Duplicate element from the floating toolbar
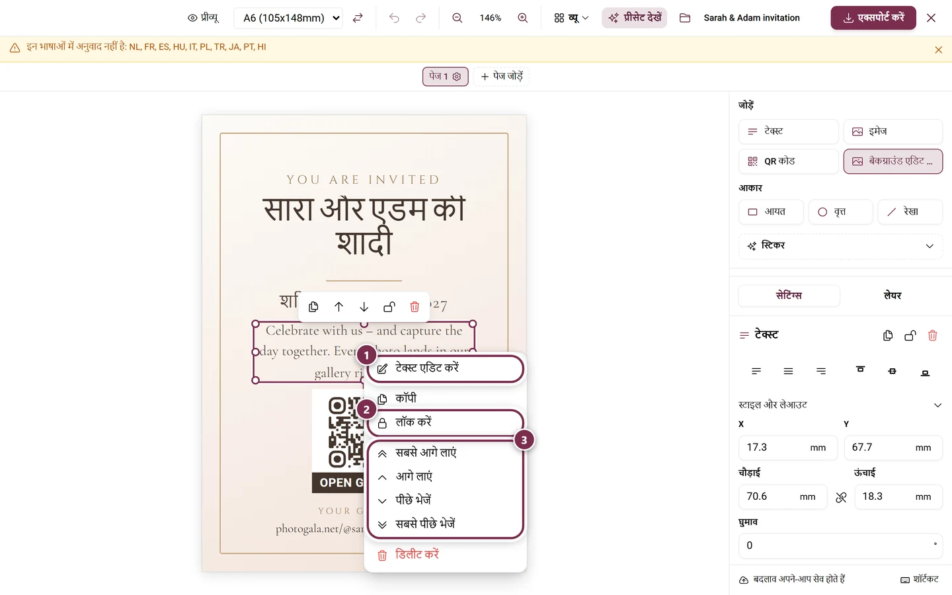The height and width of the screenshot is (595, 952). [313, 307]
